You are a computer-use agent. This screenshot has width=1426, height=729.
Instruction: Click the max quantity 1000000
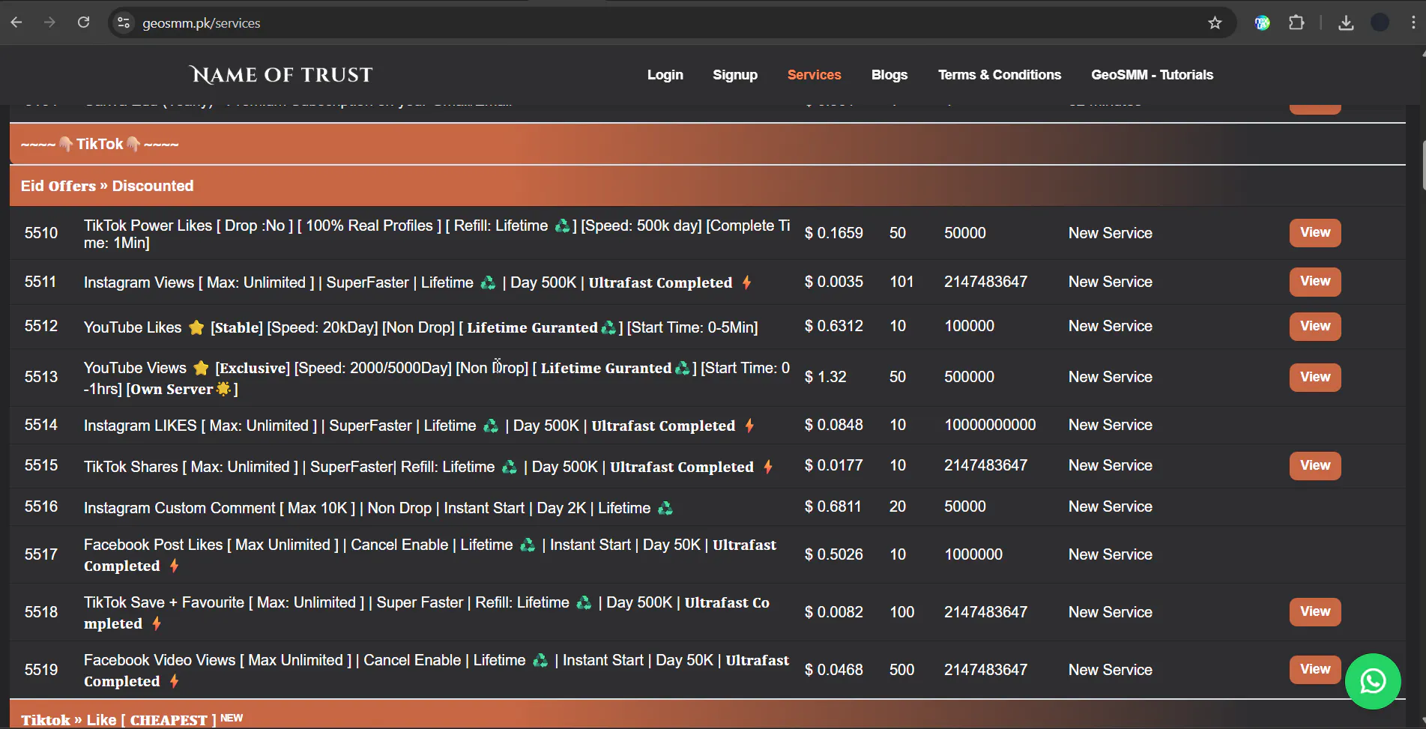(x=973, y=554)
